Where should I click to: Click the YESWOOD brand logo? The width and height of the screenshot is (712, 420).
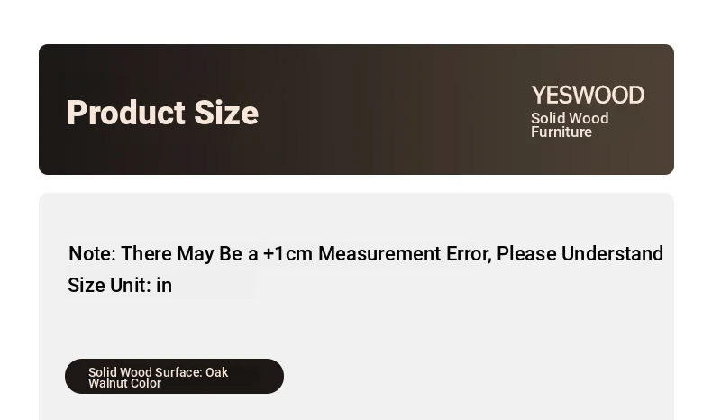pyautogui.click(x=588, y=96)
